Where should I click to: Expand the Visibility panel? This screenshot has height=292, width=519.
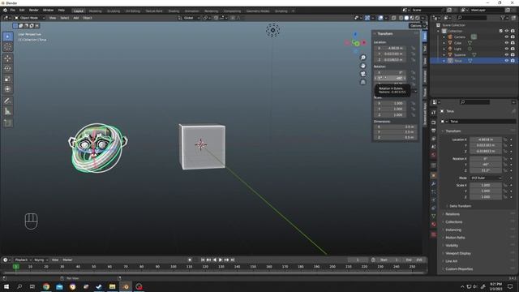coord(452,245)
